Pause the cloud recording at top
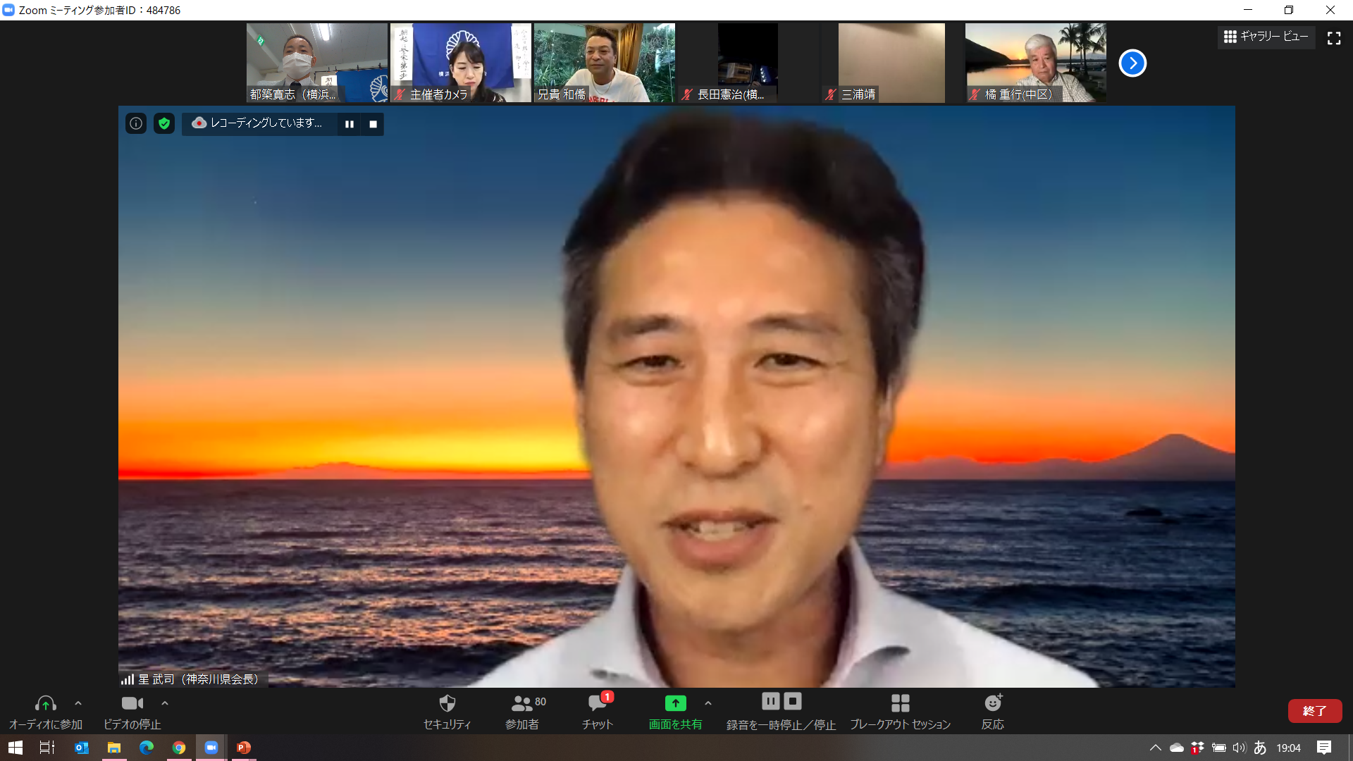 tap(350, 124)
